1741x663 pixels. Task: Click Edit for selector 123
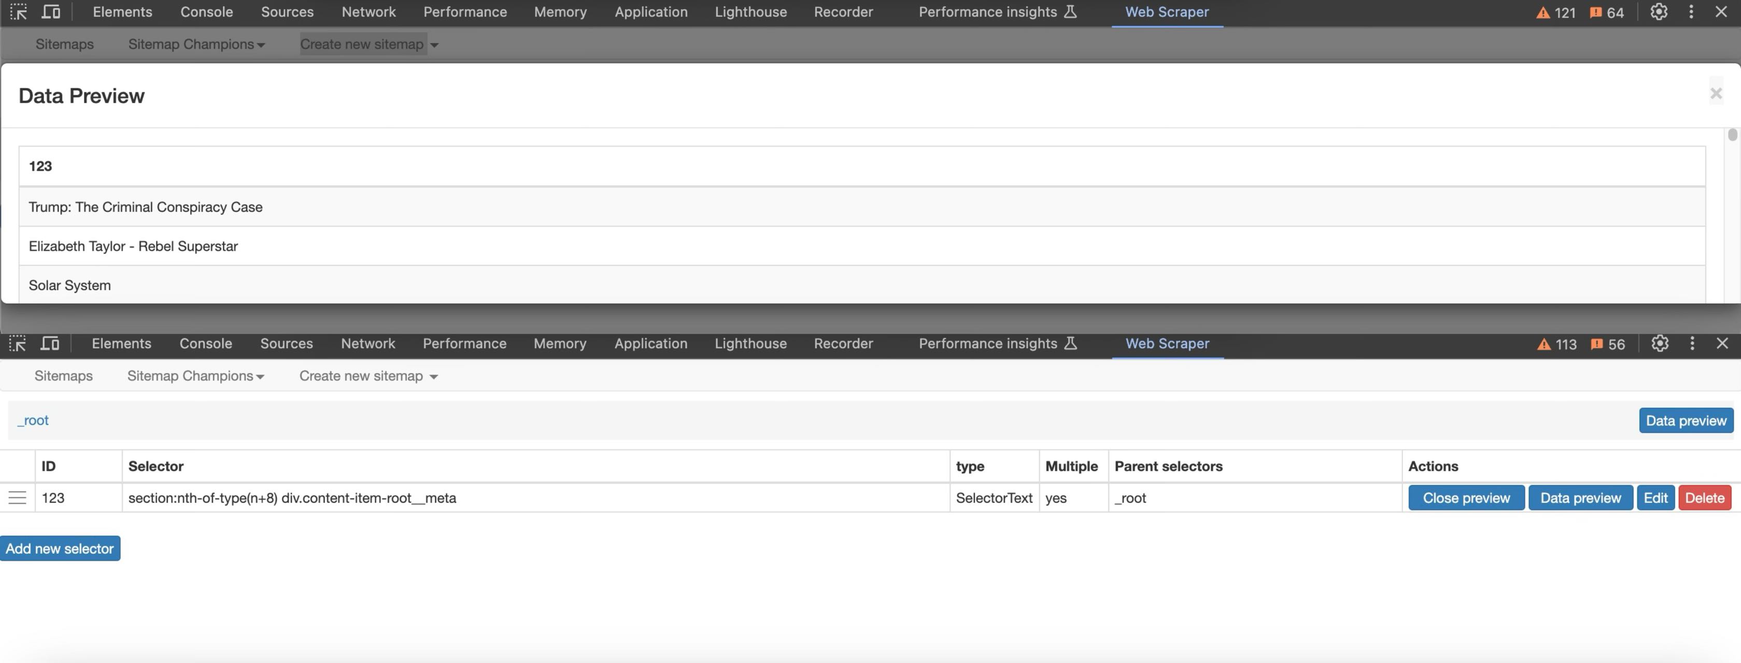(1655, 498)
